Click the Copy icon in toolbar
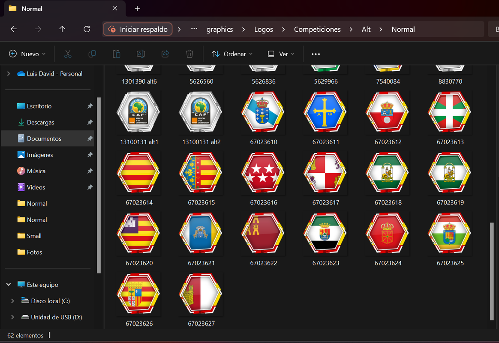499x343 pixels. 92,54
